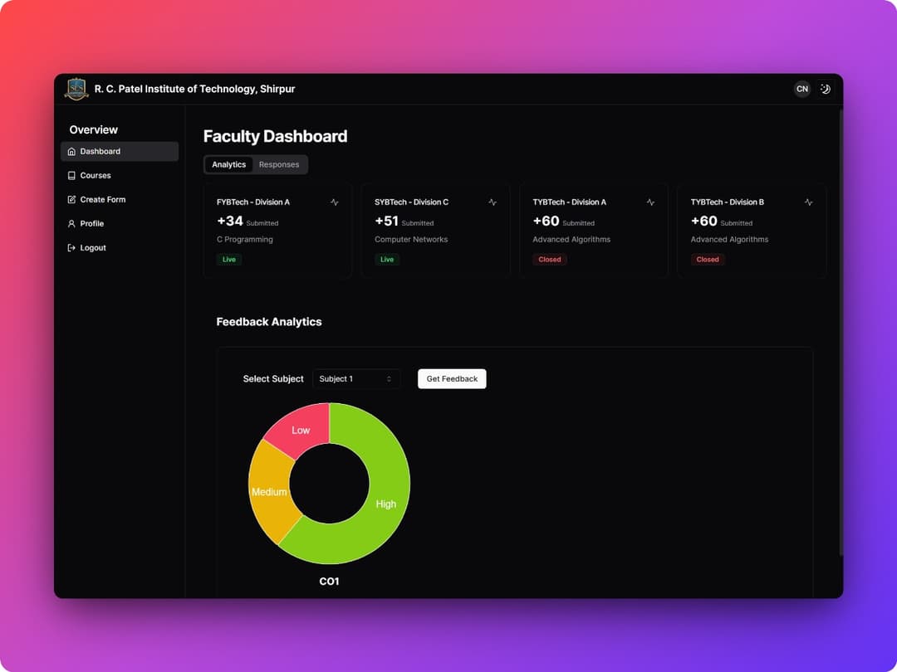The width and height of the screenshot is (897, 672).
Task: Select the High segment of the CO1 donut
Action: click(385, 504)
